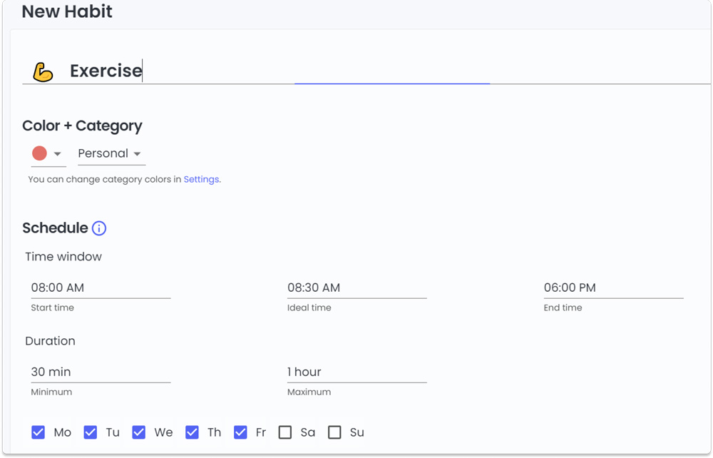Expand the color dropdown arrow
Viewport: 713px width, 458px height.
pyautogui.click(x=58, y=154)
